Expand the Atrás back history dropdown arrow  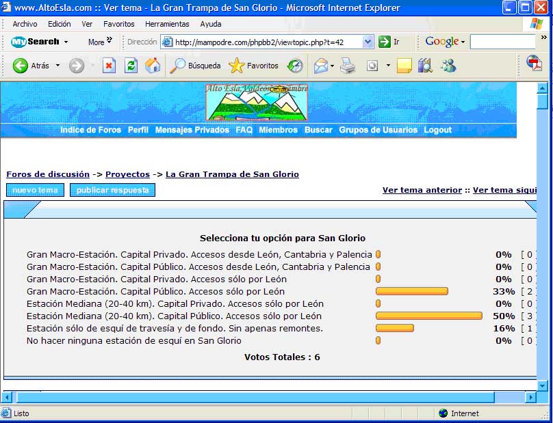point(57,66)
